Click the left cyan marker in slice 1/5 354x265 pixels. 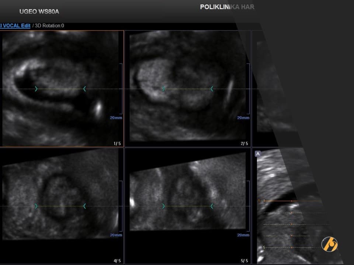36,89
